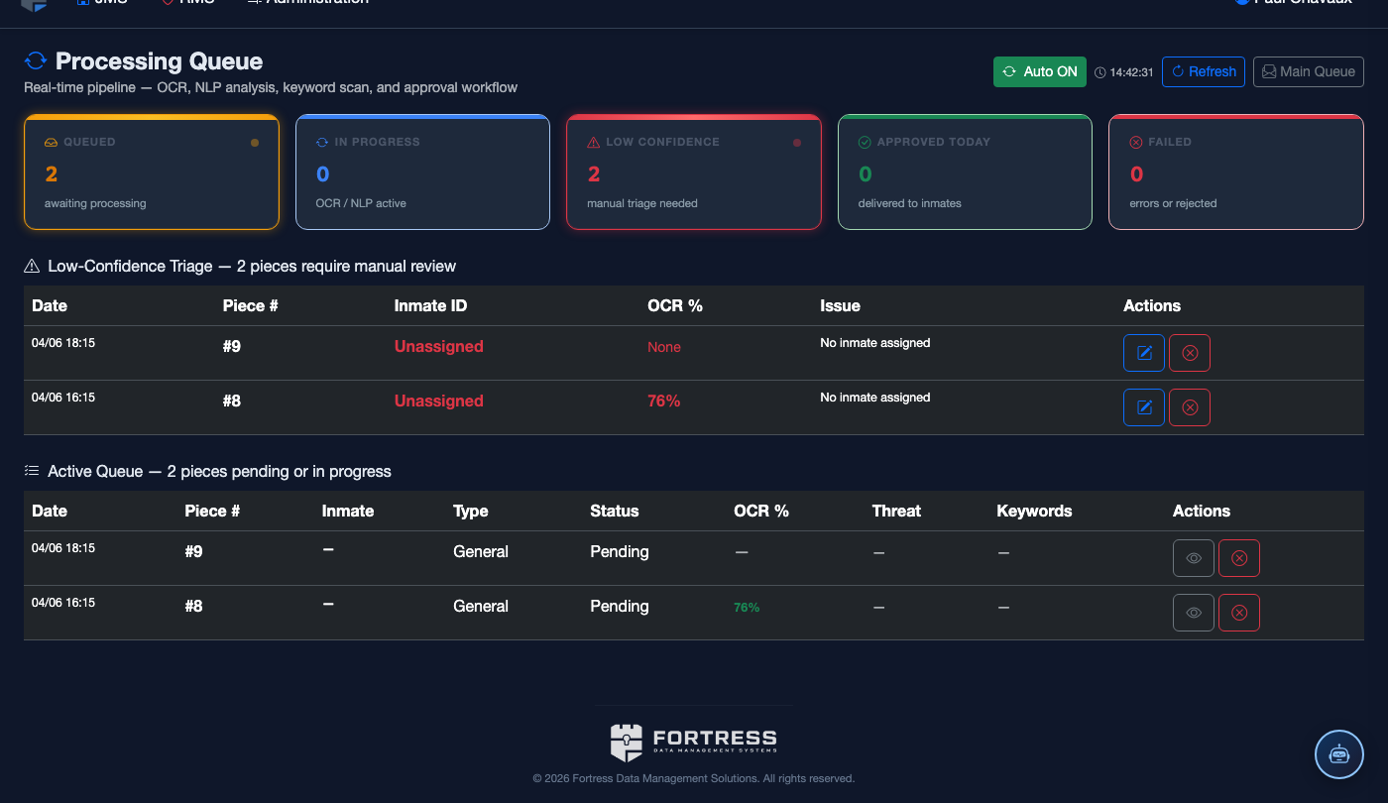Click the "Piece #" header in Active Queue
Viewport: 1388px width, 803px height.
212,511
